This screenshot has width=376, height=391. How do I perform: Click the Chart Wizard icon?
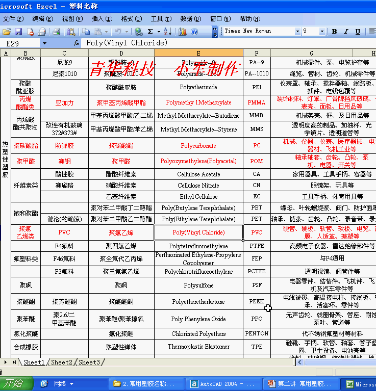pos(183,32)
